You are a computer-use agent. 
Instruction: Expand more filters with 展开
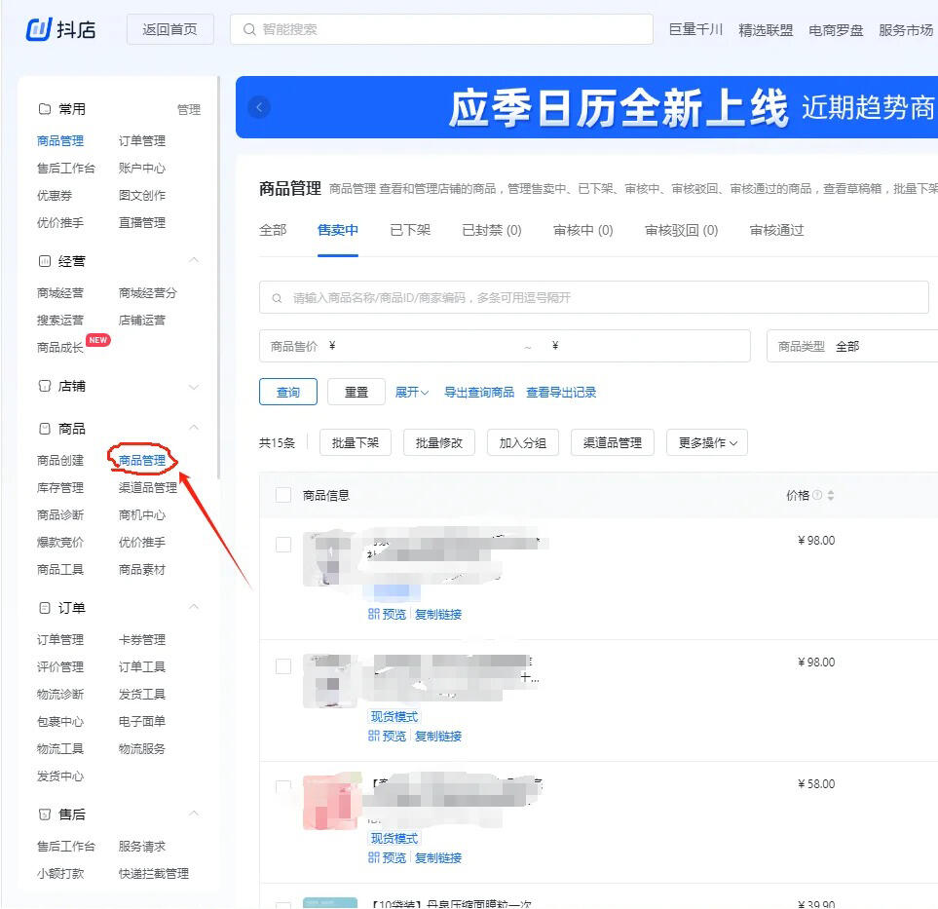[x=412, y=392]
